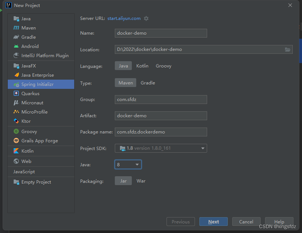Set language to Java

[123, 66]
